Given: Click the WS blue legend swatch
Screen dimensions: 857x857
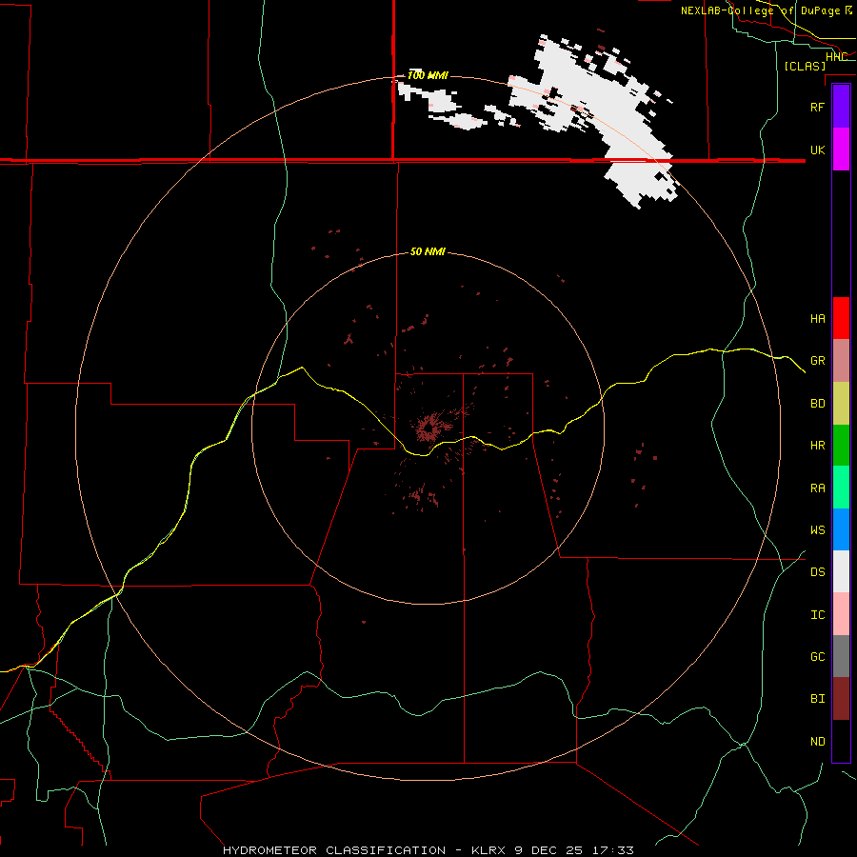Looking at the screenshot, I should [x=841, y=529].
